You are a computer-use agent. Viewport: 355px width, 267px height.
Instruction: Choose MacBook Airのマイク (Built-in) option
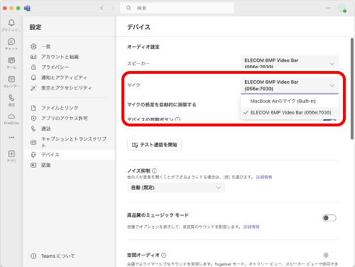tap(290, 101)
